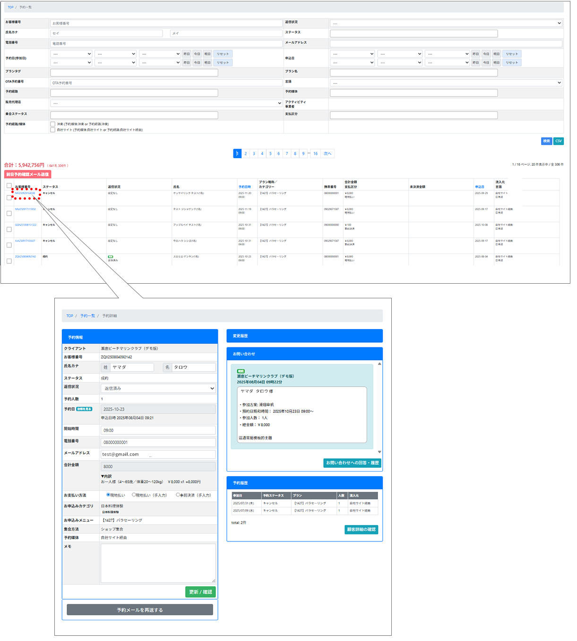Sort by the 予約日時 column header
This screenshot has height=641, width=577.
coord(244,187)
